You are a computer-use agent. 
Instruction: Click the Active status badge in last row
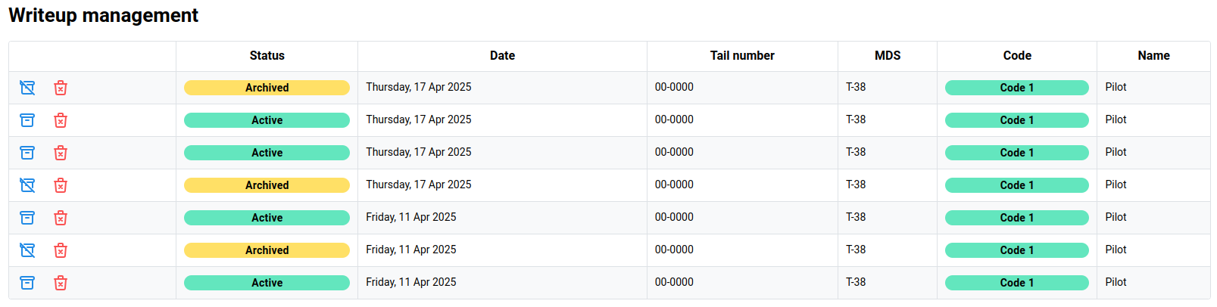tap(267, 283)
